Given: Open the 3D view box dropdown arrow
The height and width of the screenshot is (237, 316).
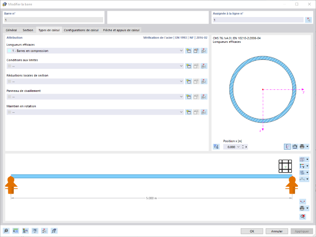Looking at the screenshot, I should (307, 159).
